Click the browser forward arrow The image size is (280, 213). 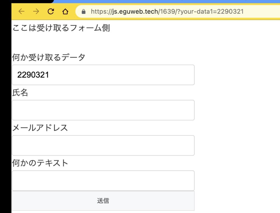coord(36,11)
